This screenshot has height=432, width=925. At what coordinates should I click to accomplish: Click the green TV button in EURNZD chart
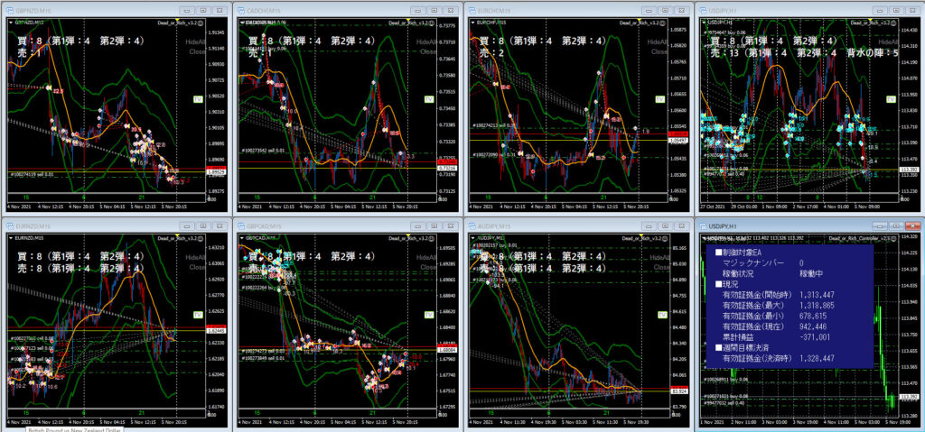tap(198, 315)
